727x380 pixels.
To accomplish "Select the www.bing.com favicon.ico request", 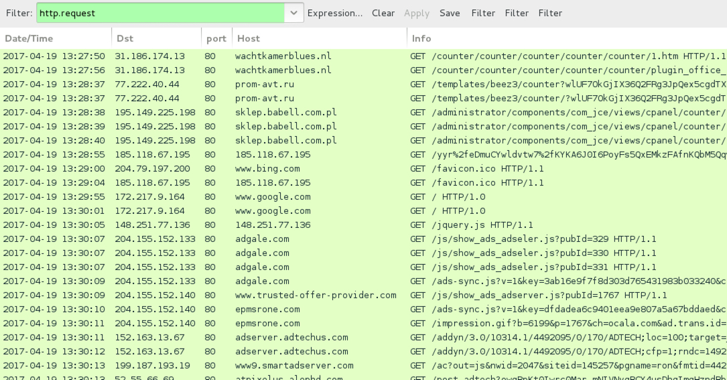I will (x=363, y=168).
